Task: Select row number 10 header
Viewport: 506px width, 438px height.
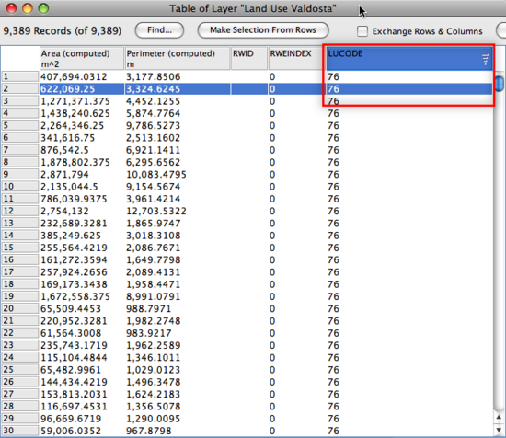Action: 20,187
